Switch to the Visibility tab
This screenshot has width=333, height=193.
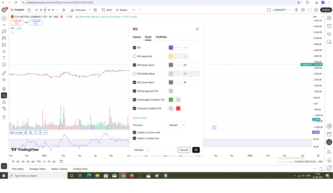161,37
